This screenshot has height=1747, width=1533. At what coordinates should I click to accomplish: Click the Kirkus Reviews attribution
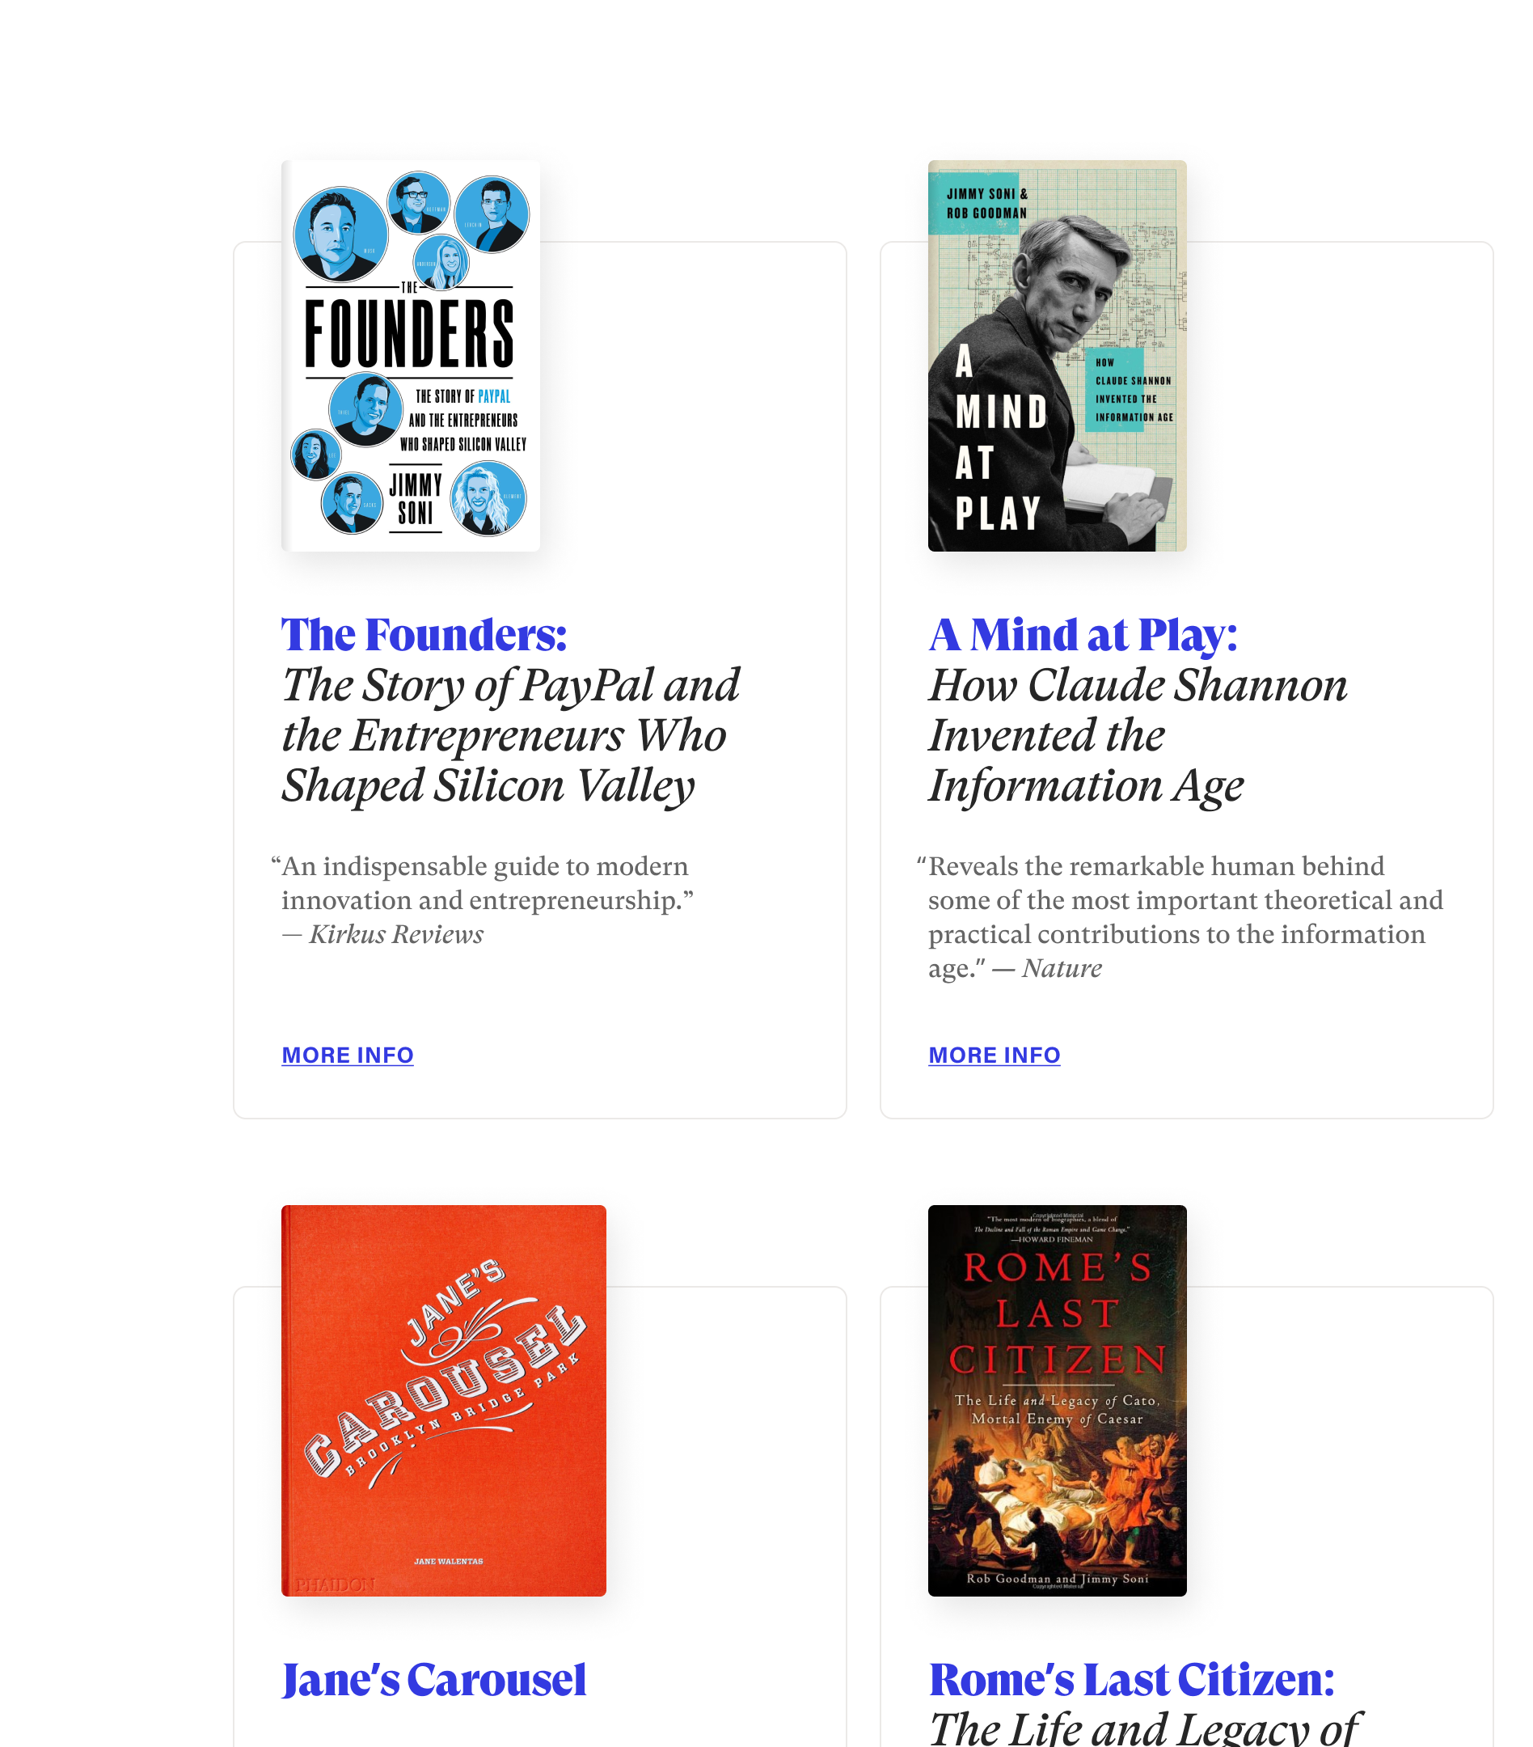395,934
